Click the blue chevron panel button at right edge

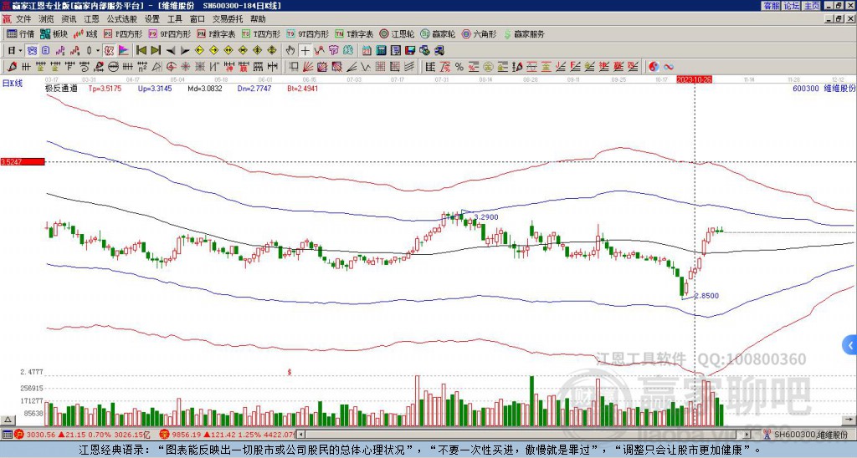coord(850,345)
